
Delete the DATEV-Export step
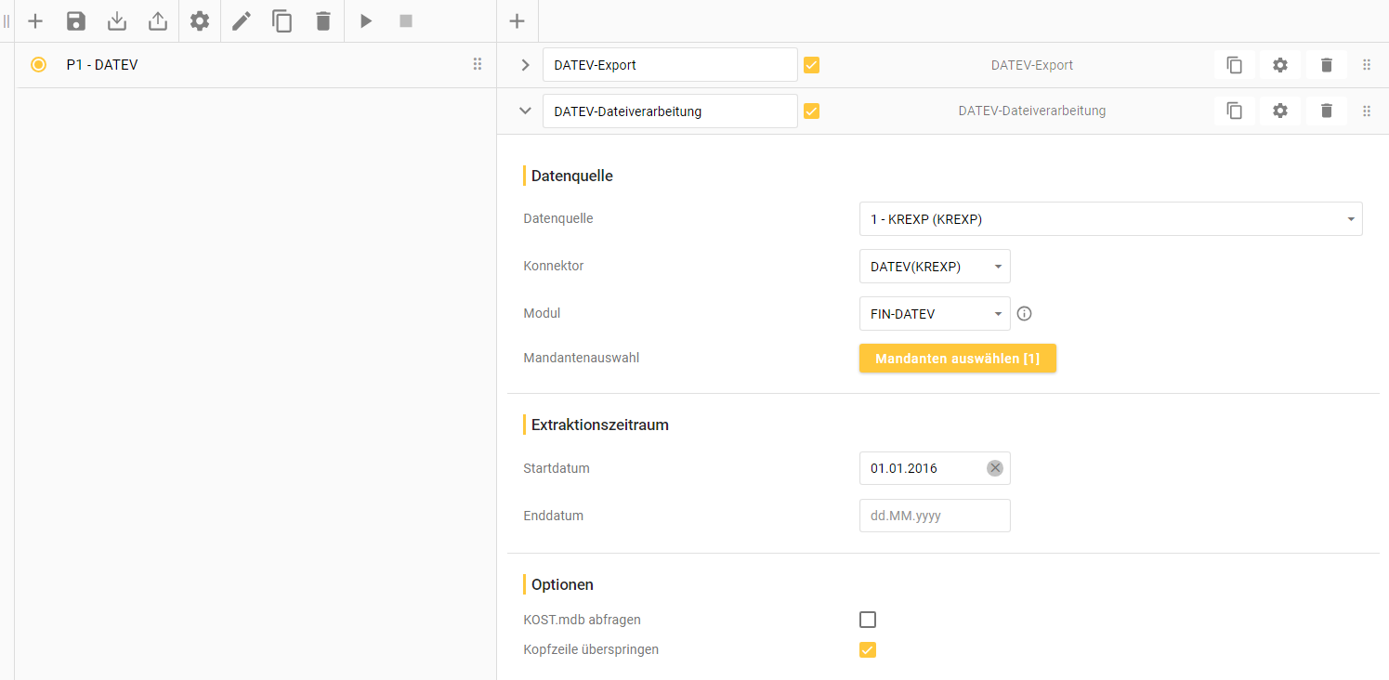pos(1326,64)
